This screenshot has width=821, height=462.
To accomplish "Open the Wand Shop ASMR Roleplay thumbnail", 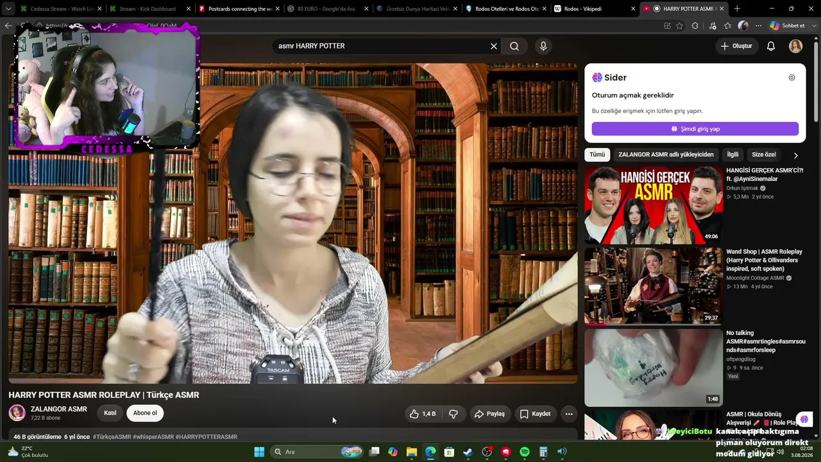I will click(654, 286).
